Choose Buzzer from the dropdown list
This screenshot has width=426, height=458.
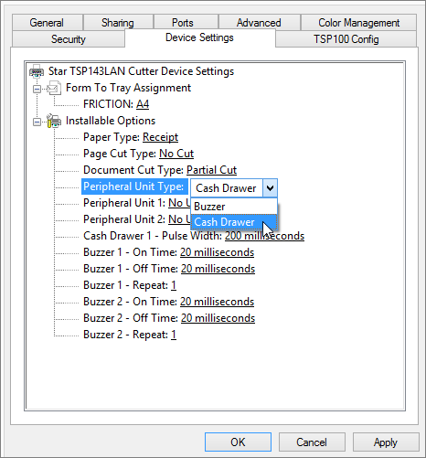coord(234,207)
